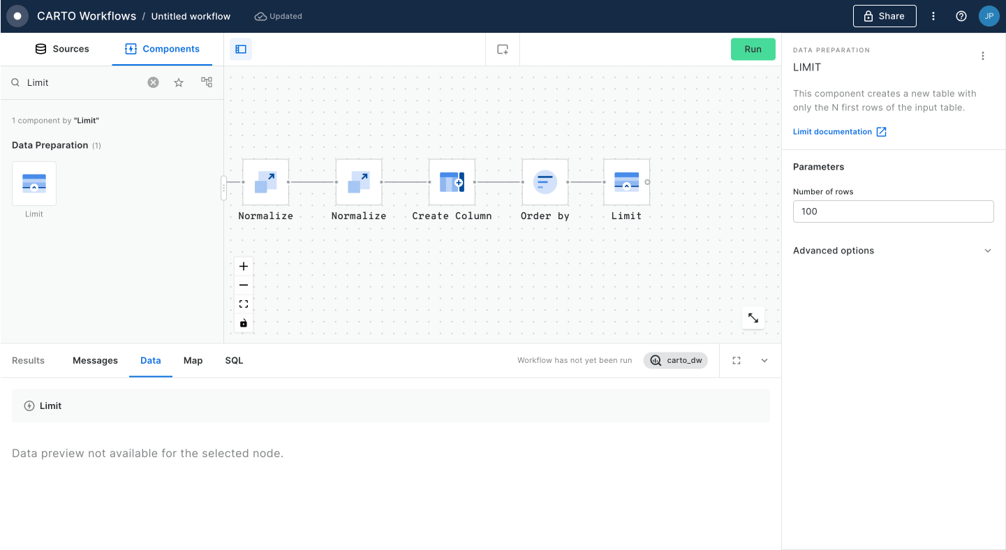Click the first Normalize node

pos(265,182)
